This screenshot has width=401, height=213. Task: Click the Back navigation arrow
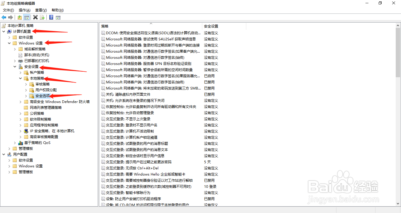[x=4, y=17]
